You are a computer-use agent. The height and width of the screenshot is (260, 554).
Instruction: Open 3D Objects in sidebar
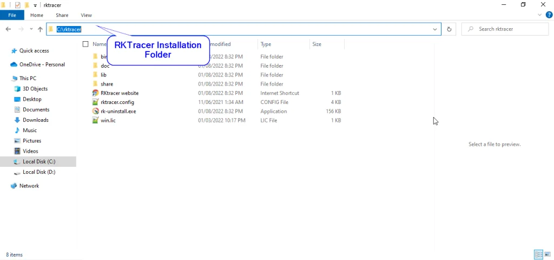35,89
